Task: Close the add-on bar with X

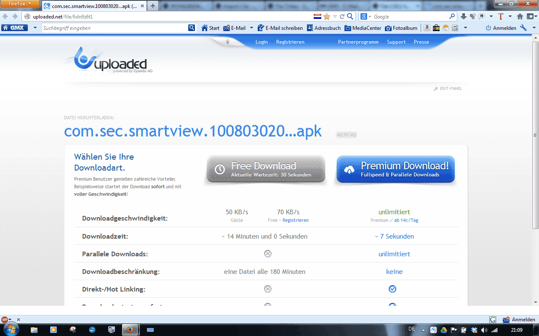Action: click(x=18, y=320)
